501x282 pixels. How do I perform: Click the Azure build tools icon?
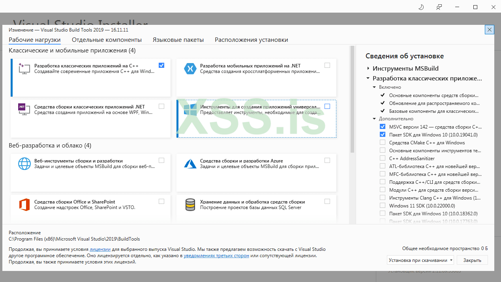(x=190, y=163)
